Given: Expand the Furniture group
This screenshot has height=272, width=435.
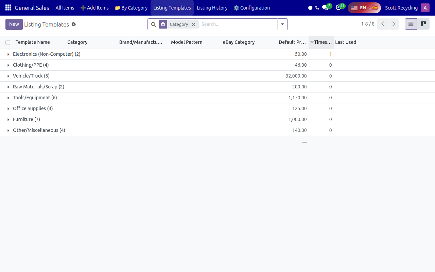Looking at the screenshot, I should [217, 119].
